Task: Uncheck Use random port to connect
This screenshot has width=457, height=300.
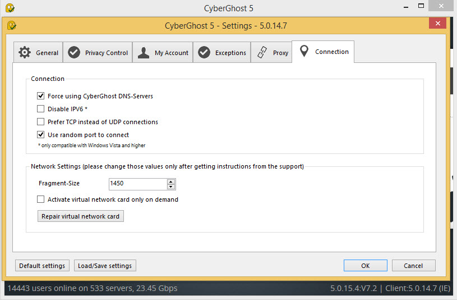Action: click(40, 135)
